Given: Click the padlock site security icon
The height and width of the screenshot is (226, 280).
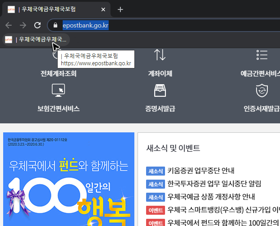Looking at the screenshot, I should [55, 25].
